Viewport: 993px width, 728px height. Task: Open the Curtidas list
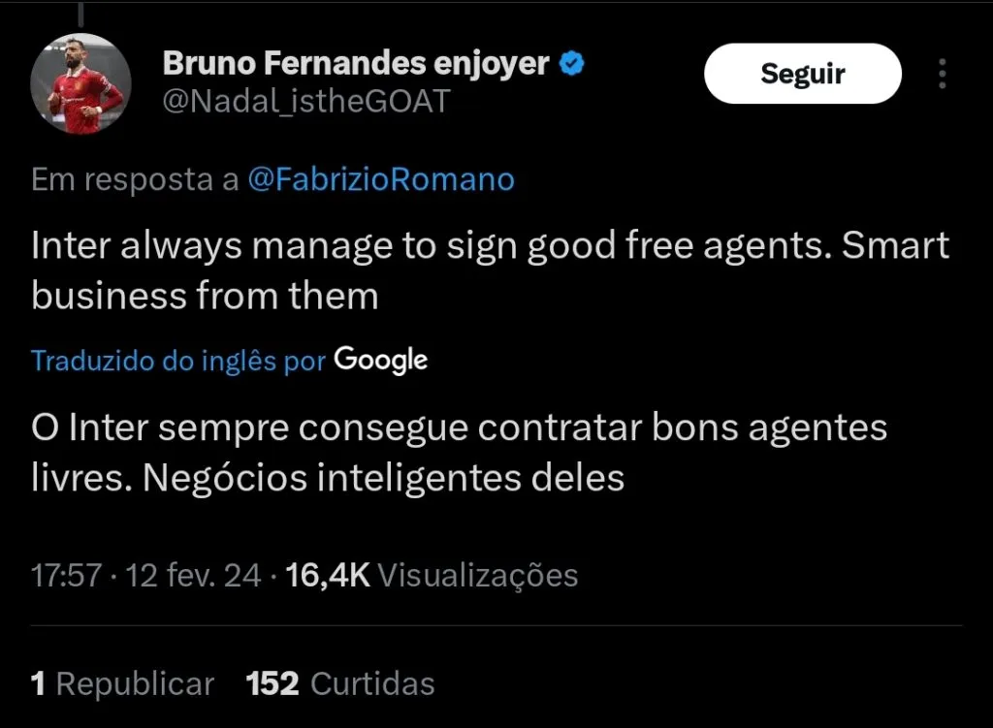click(372, 684)
